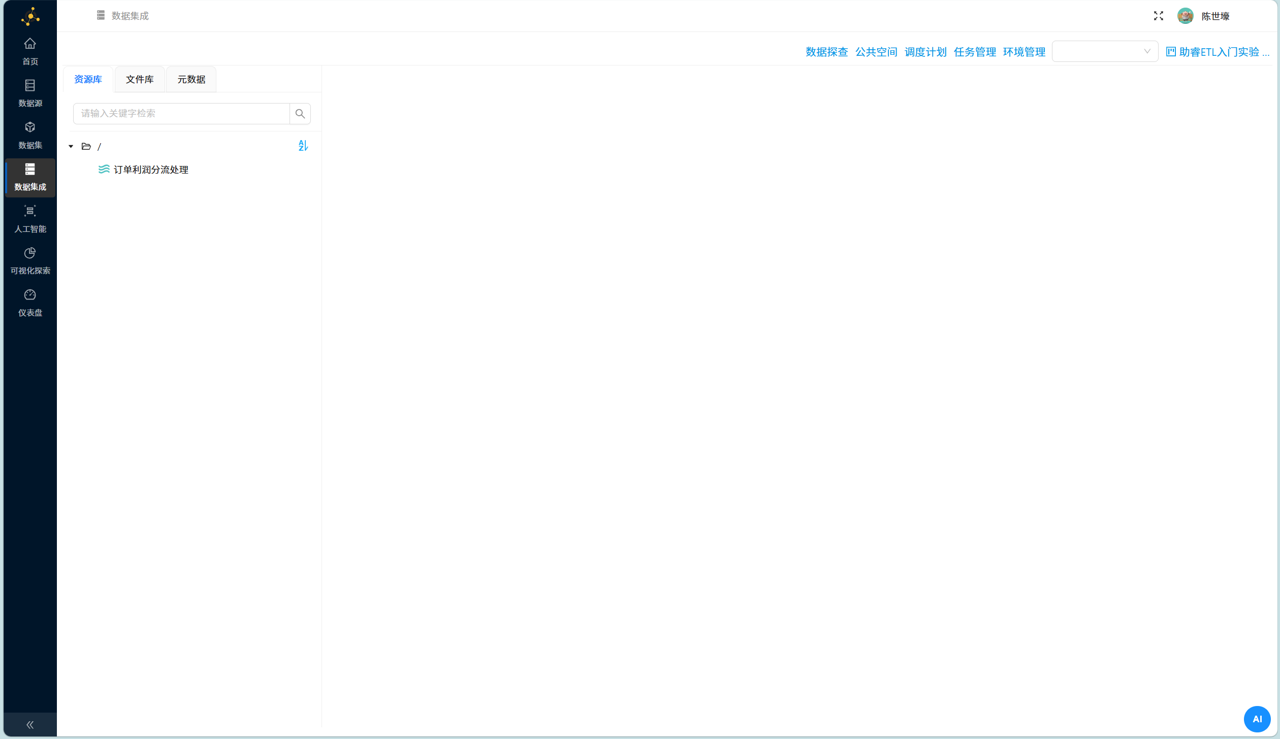Open the 助睿ETL入门实验 guide link
This screenshot has height=739, width=1280.
[x=1218, y=52]
